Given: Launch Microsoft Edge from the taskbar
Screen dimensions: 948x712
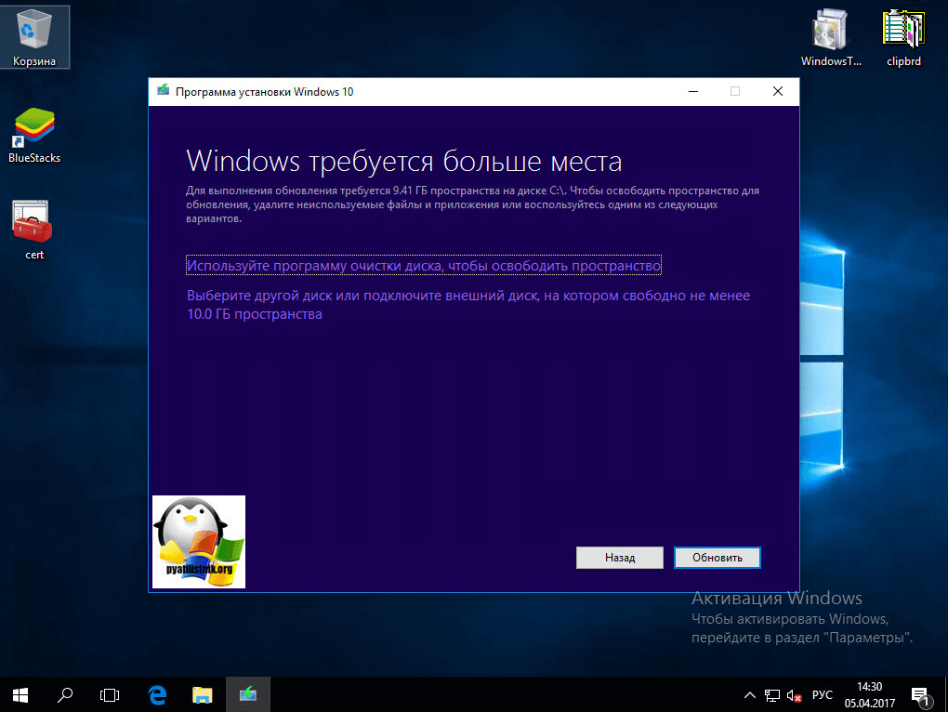Looking at the screenshot, I should 157,693.
